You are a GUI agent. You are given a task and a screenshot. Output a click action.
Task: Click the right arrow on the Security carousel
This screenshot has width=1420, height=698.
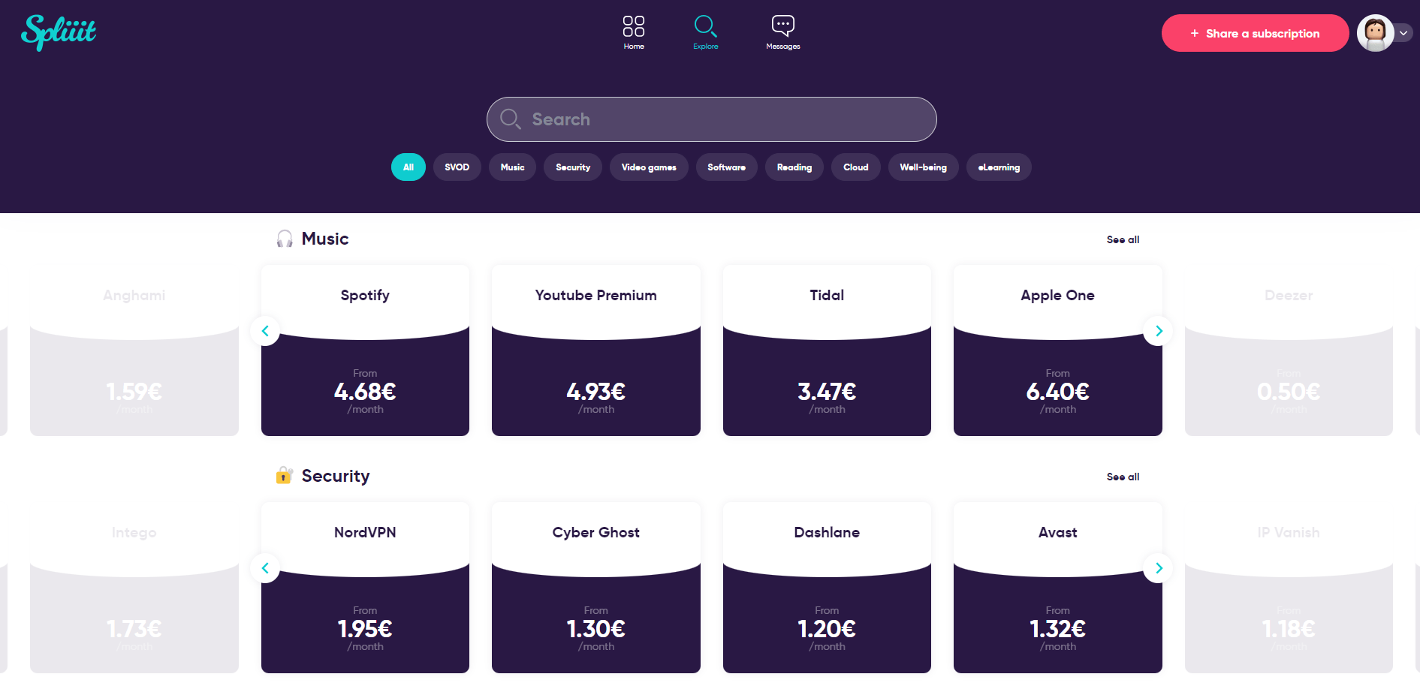(1159, 568)
